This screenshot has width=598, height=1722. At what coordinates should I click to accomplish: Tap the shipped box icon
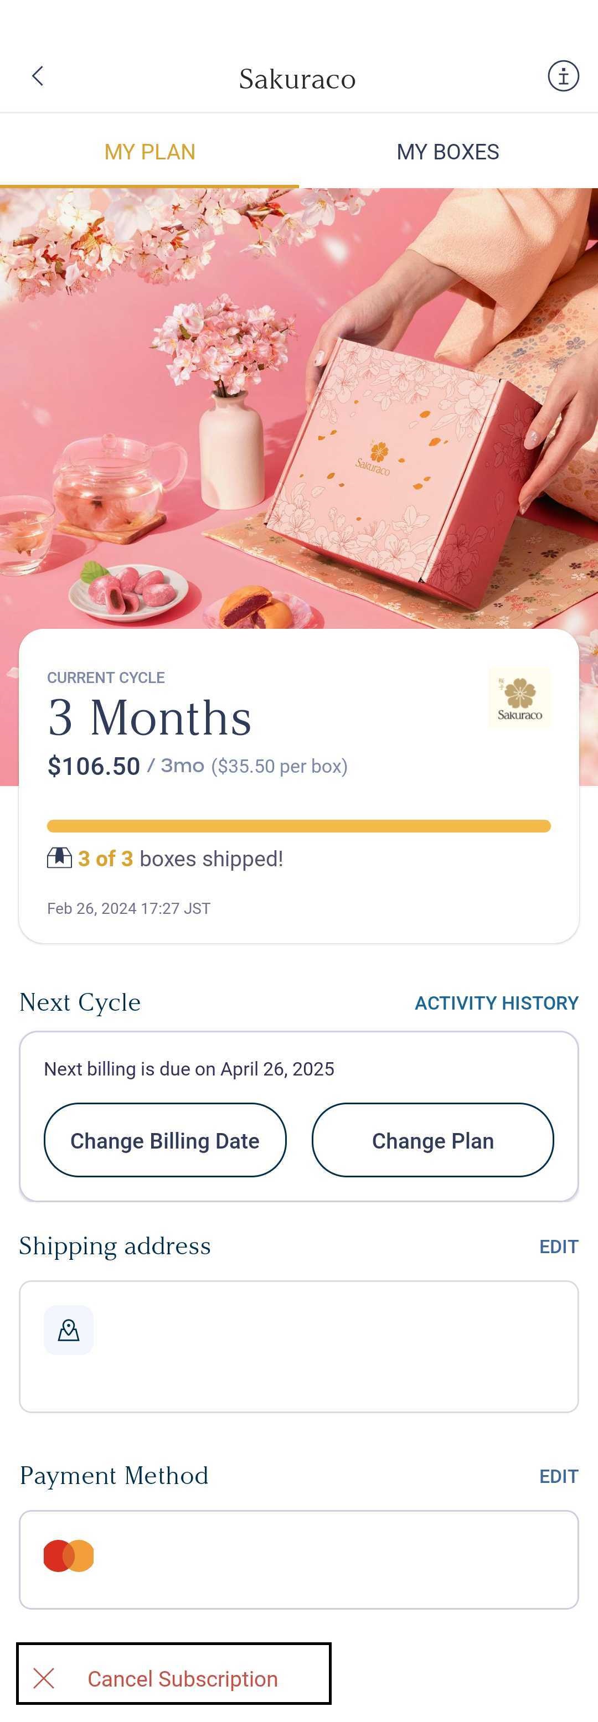(x=59, y=857)
